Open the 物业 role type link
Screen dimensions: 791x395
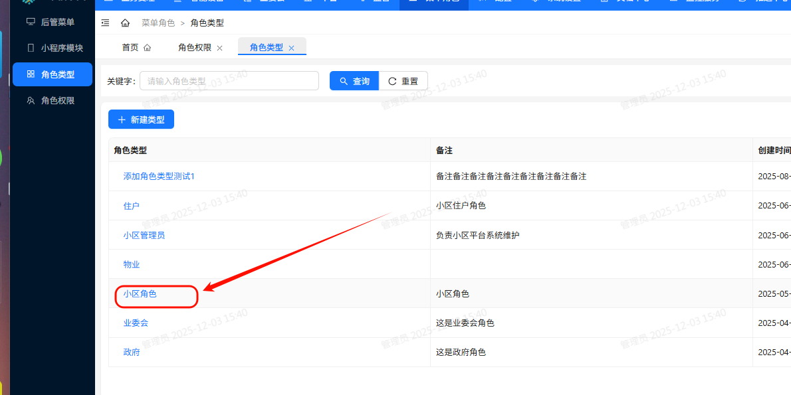(x=131, y=264)
